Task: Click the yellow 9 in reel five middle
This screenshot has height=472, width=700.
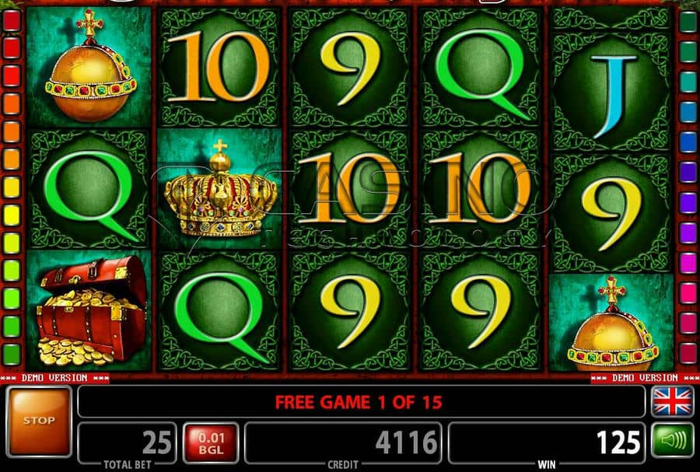Action: pyautogui.click(x=611, y=214)
